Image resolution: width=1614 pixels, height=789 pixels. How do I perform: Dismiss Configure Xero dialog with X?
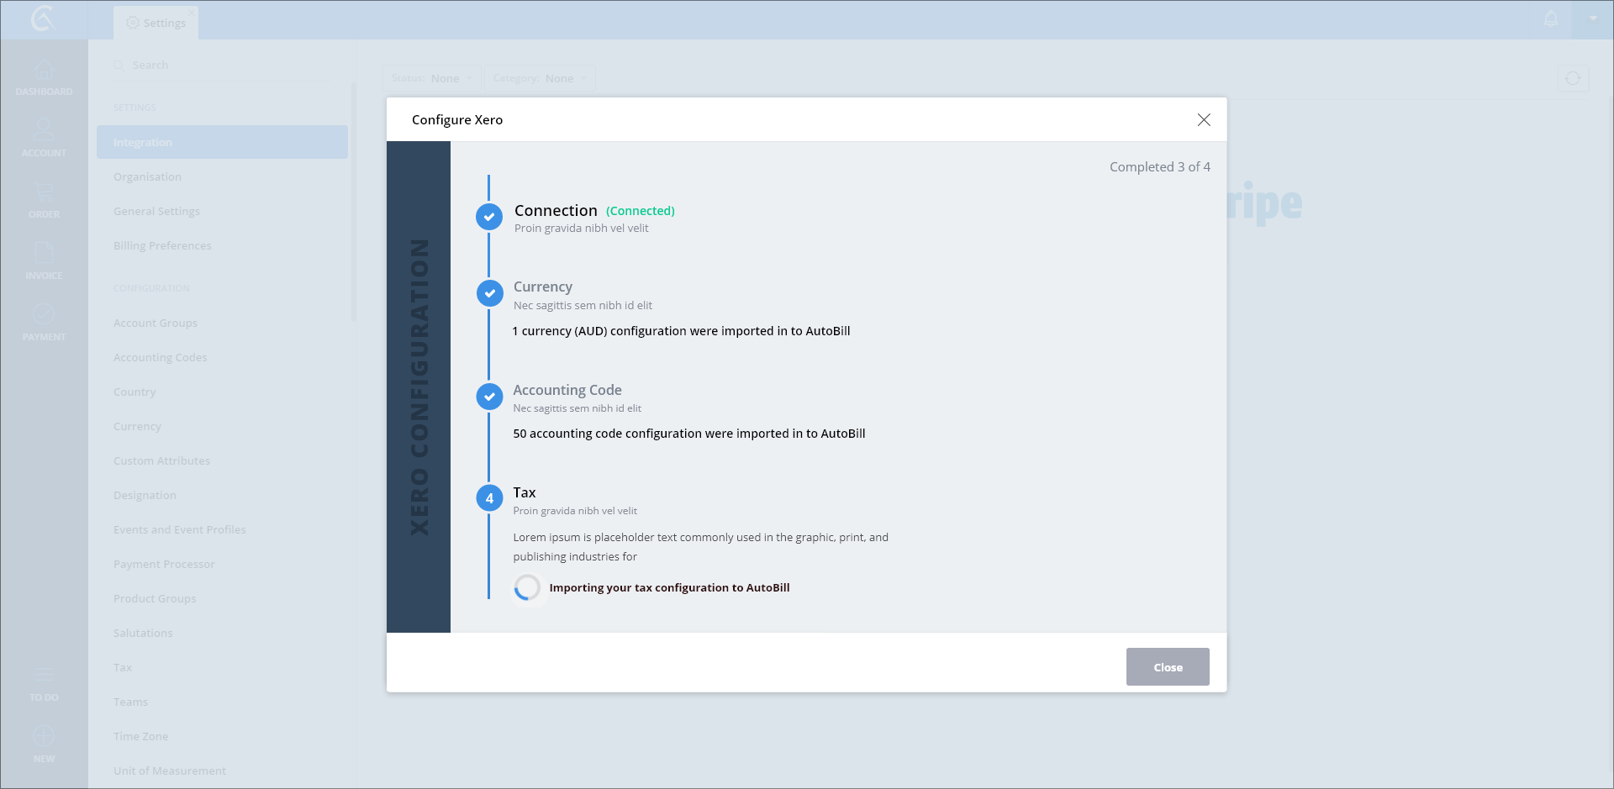click(1204, 120)
